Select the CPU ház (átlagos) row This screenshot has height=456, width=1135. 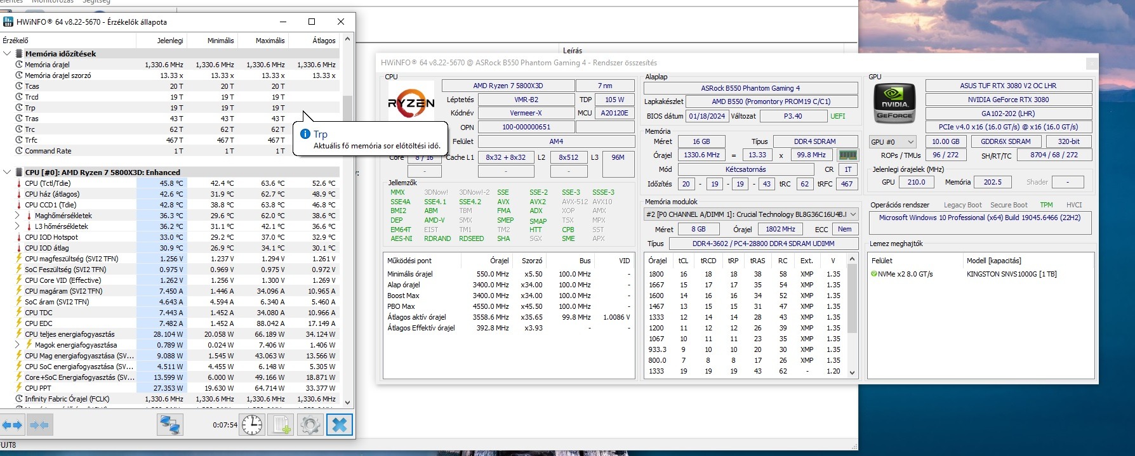click(x=170, y=194)
